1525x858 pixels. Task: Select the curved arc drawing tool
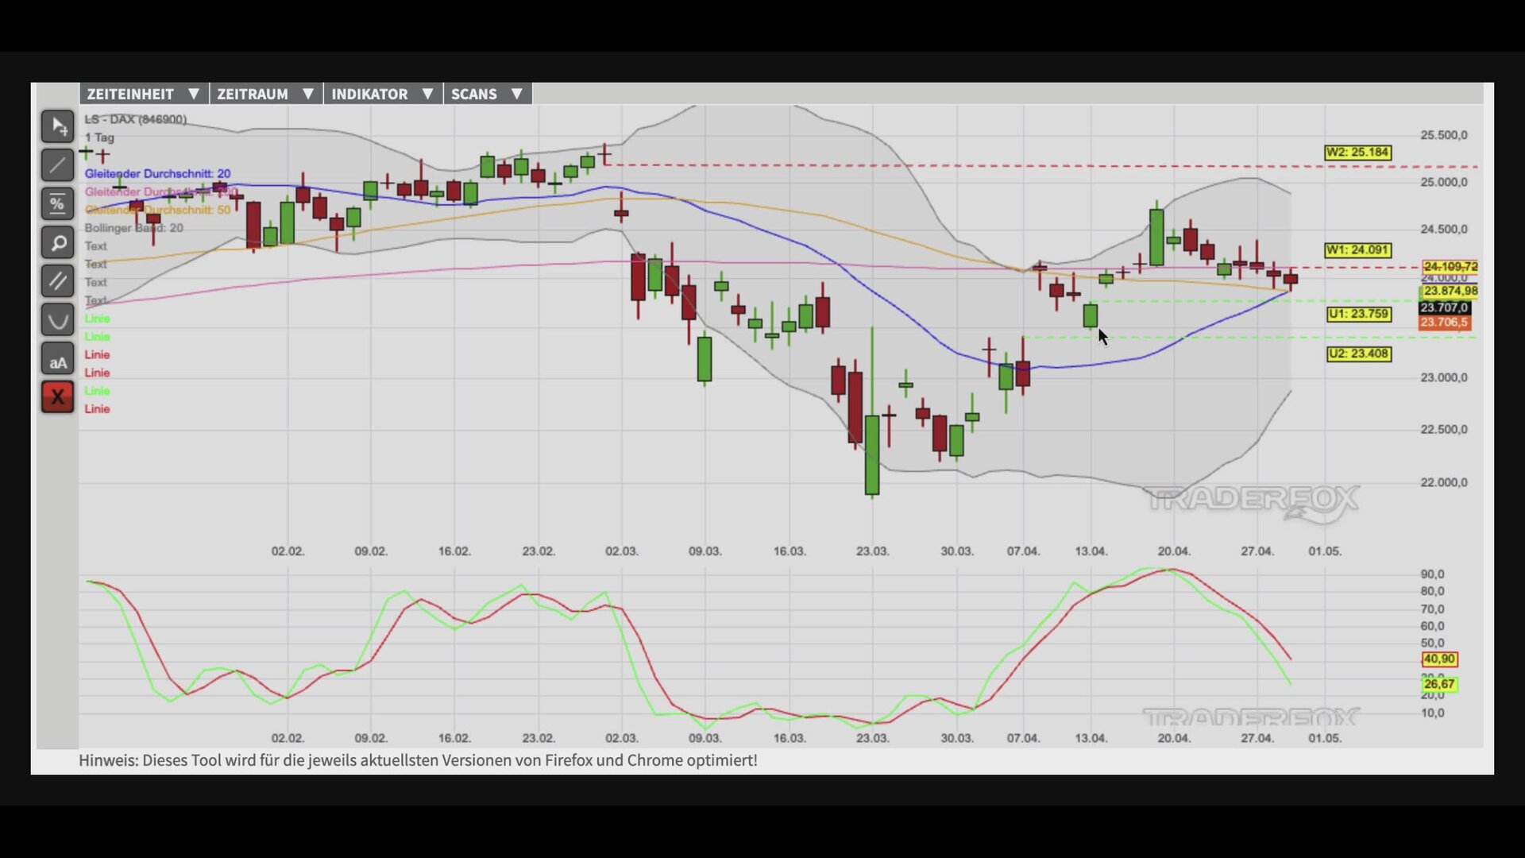[x=57, y=320]
